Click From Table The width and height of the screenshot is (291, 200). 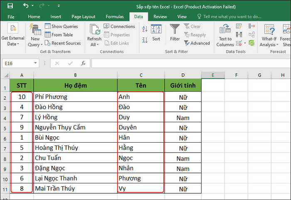[x=59, y=35]
